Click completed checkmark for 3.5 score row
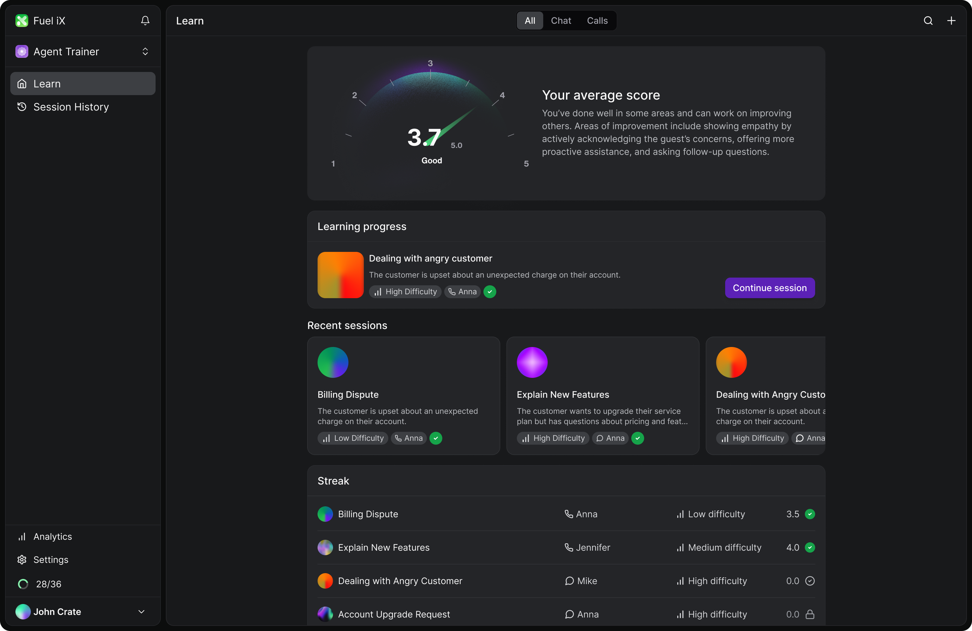The height and width of the screenshot is (631, 972). pos(810,514)
